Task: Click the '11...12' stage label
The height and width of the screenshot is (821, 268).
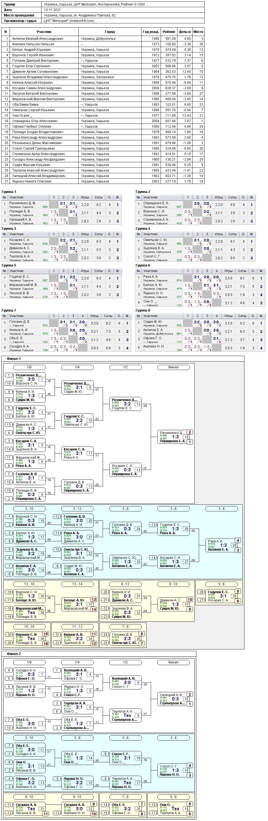Action: point(77,627)
